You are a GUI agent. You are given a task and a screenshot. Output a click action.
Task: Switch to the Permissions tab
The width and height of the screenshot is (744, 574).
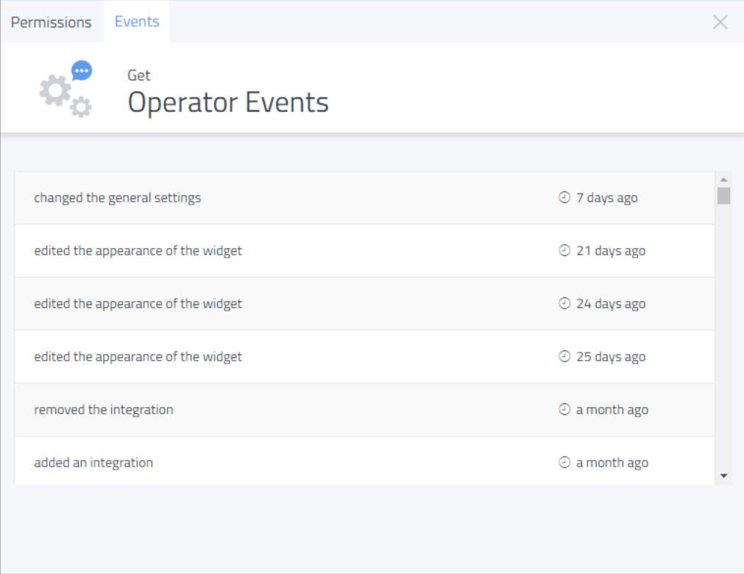[51, 22]
